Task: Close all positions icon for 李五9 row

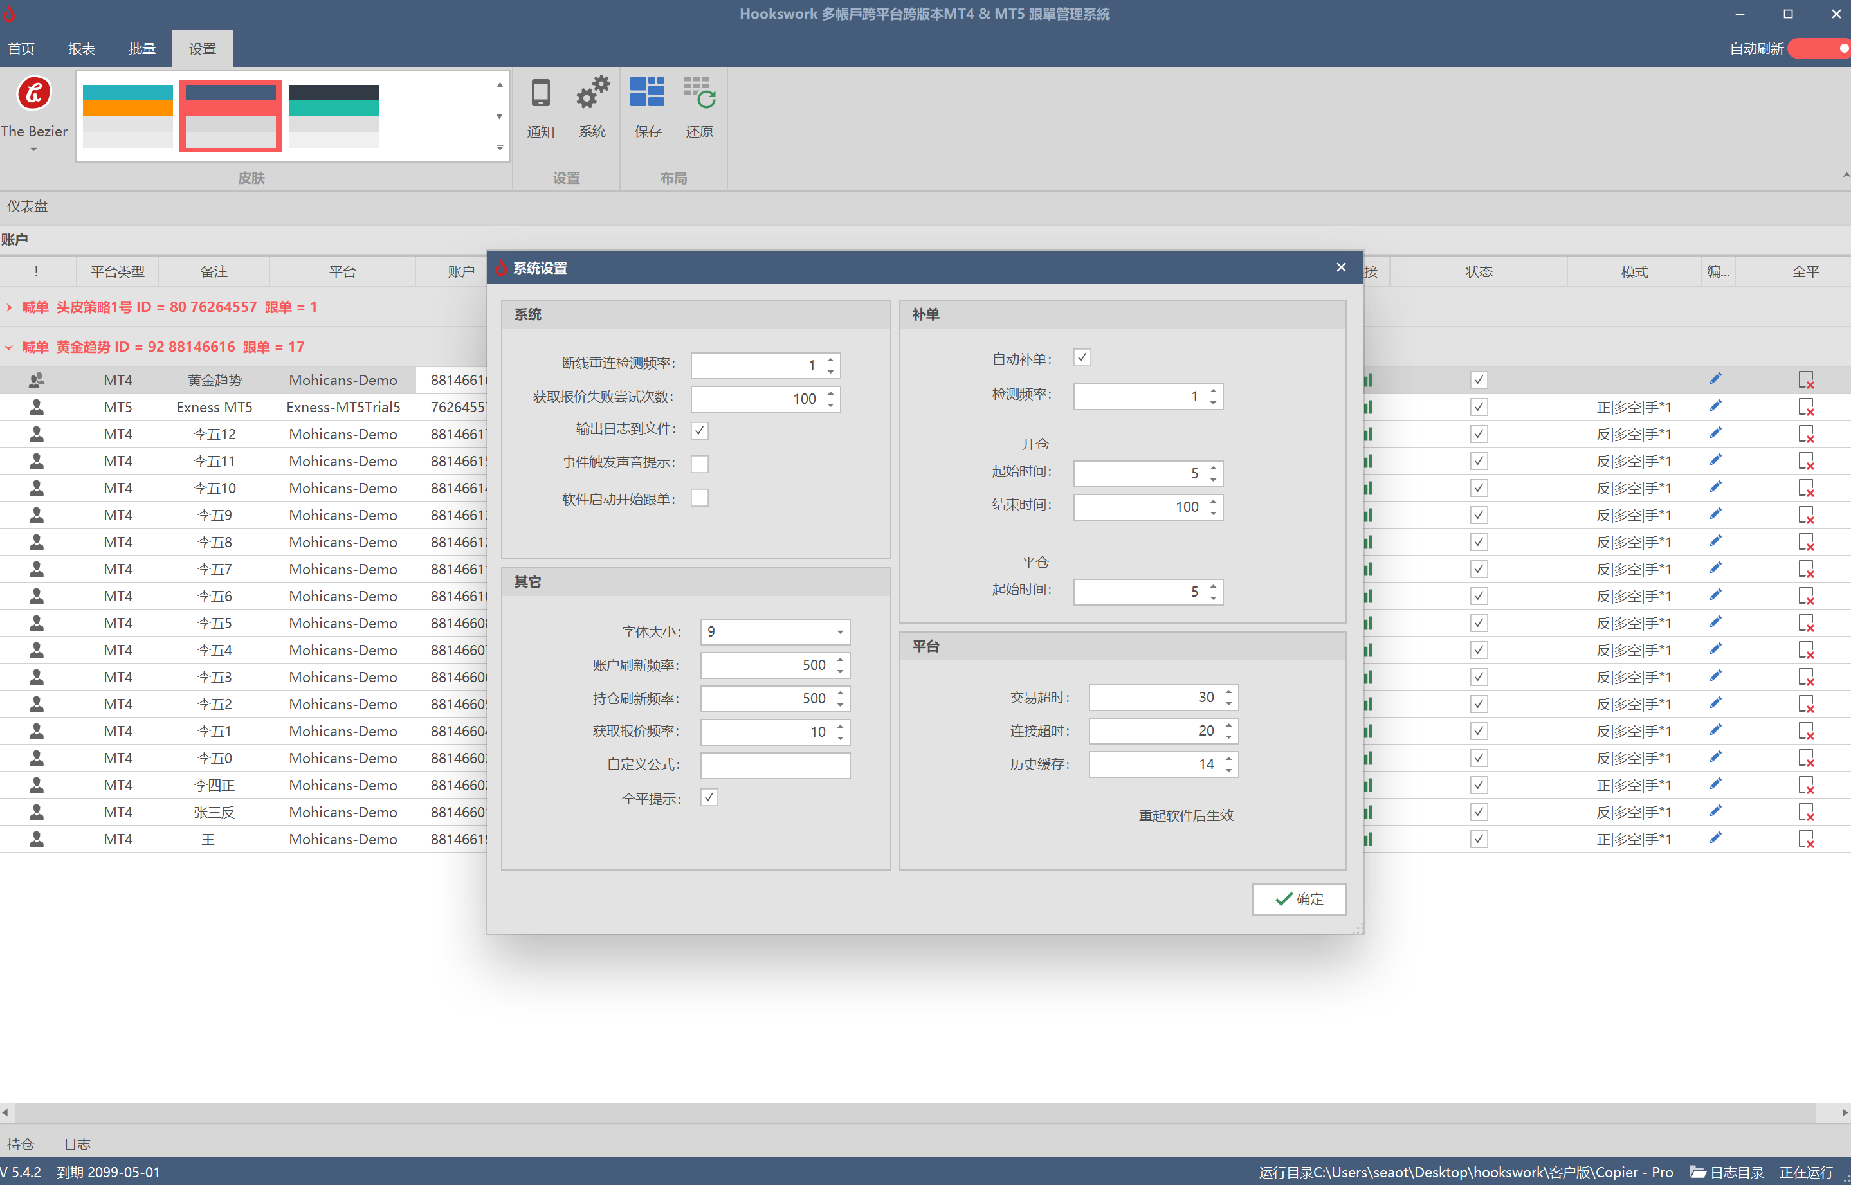Action: [1807, 515]
